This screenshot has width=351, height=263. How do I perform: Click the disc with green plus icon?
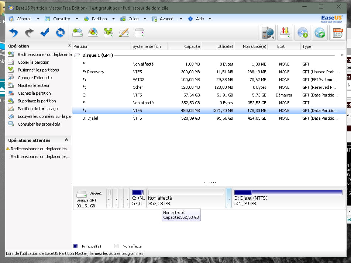(x=302, y=33)
